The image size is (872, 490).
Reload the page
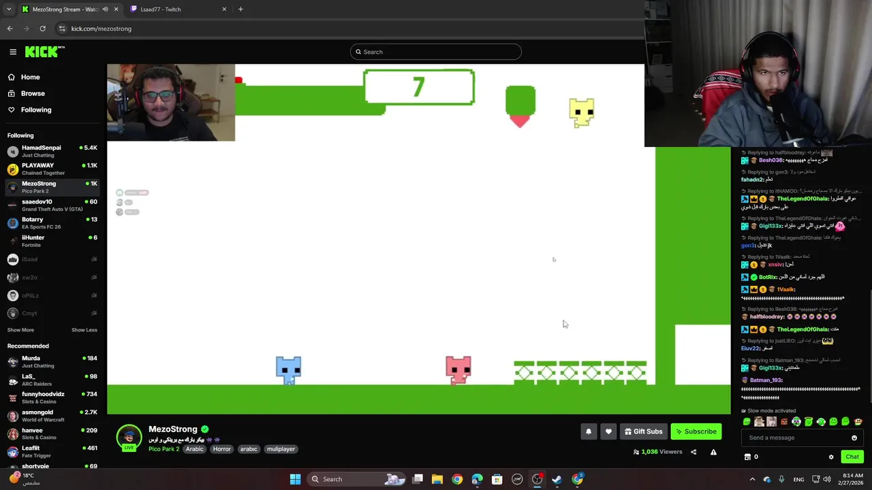pyautogui.click(x=42, y=29)
